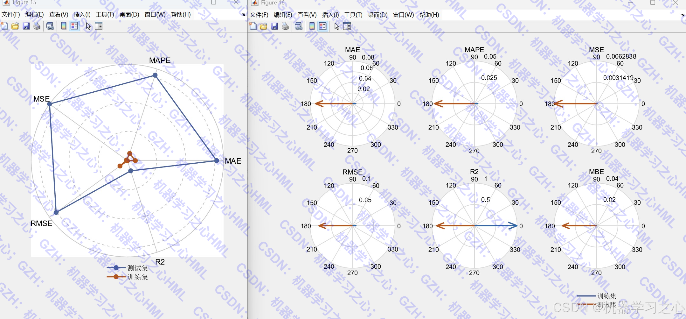The width and height of the screenshot is (686, 319).
Task: Click Insert Colorbar icon in Figure 16 toolbar
Action: click(x=312, y=26)
